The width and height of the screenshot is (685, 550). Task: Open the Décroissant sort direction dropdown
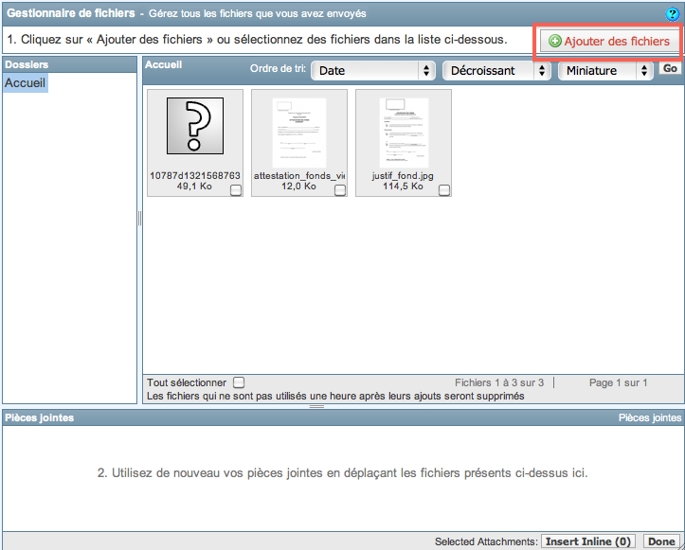tap(496, 70)
